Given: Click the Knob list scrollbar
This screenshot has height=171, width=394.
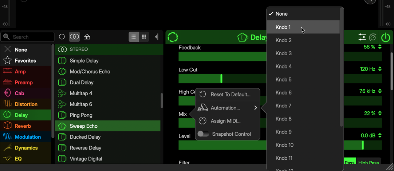Looking at the screenshot, I should [341, 67].
